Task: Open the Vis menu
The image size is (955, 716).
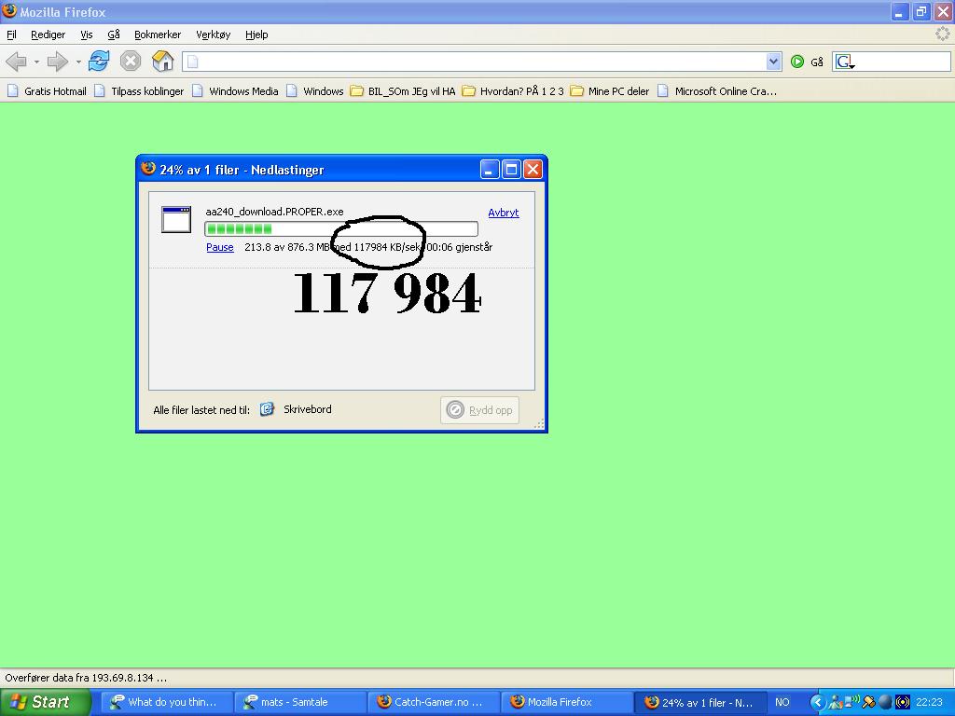Action: click(x=87, y=34)
